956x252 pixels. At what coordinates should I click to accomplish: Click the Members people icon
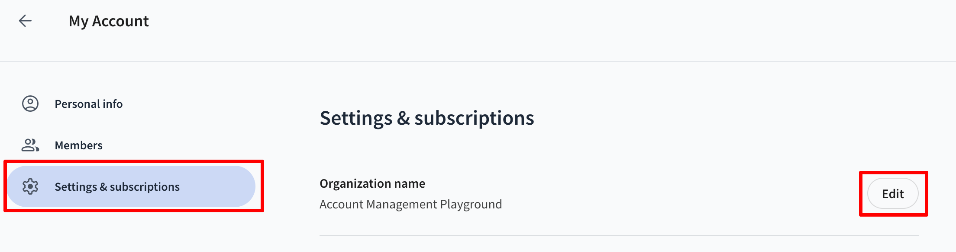tap(30, 145)
